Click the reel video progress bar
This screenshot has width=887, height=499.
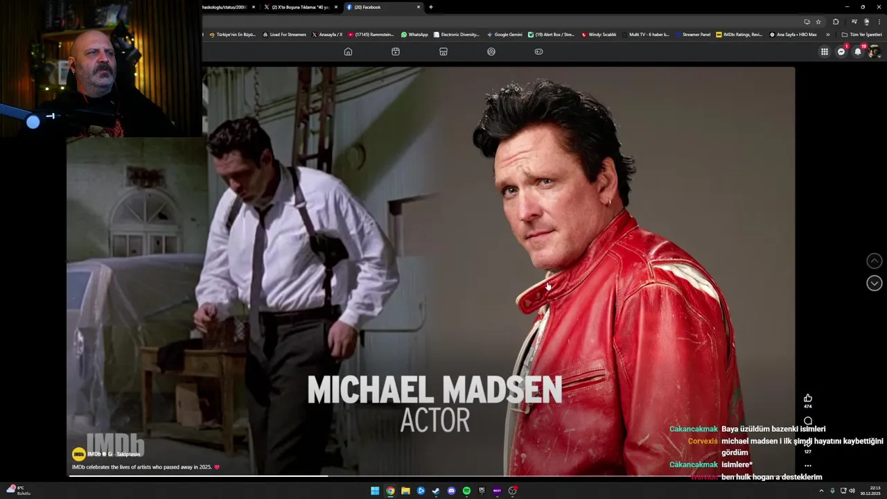pyautogui.click(x=430, y=475)
